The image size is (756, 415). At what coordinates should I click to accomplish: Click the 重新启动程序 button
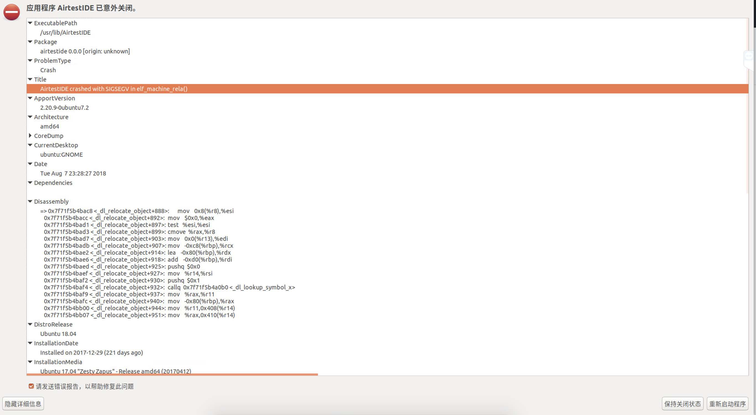[727, 404]
